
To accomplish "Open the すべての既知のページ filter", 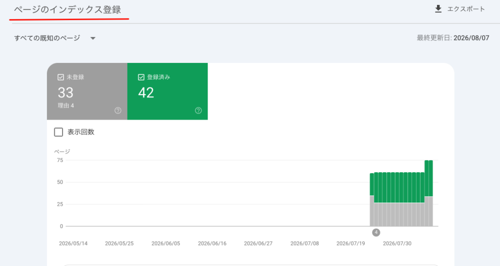I will (x=55, y=38).
